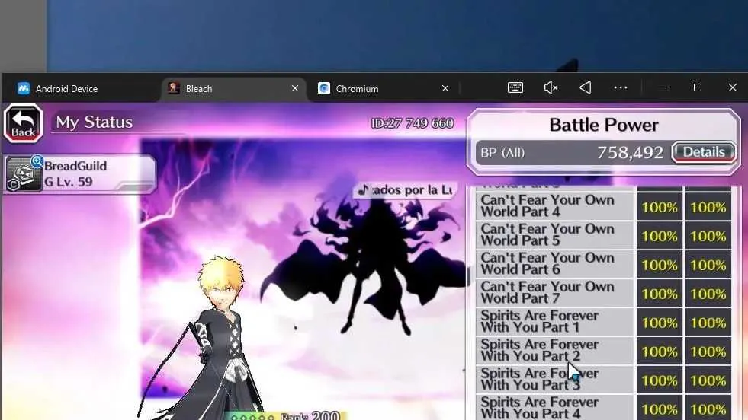The width and height of the screenshot is (748, 420).
Task: Select Spirits Are Forever With You Part 1
Action: click(554, 322)
